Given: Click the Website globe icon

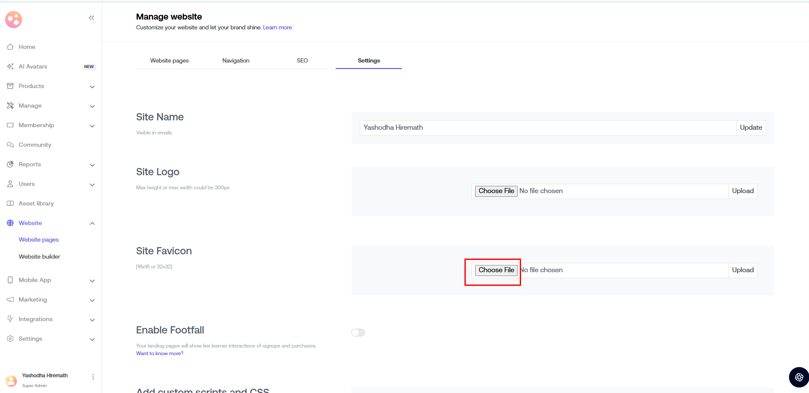Looking at the screenshot, I should [10, 223].
